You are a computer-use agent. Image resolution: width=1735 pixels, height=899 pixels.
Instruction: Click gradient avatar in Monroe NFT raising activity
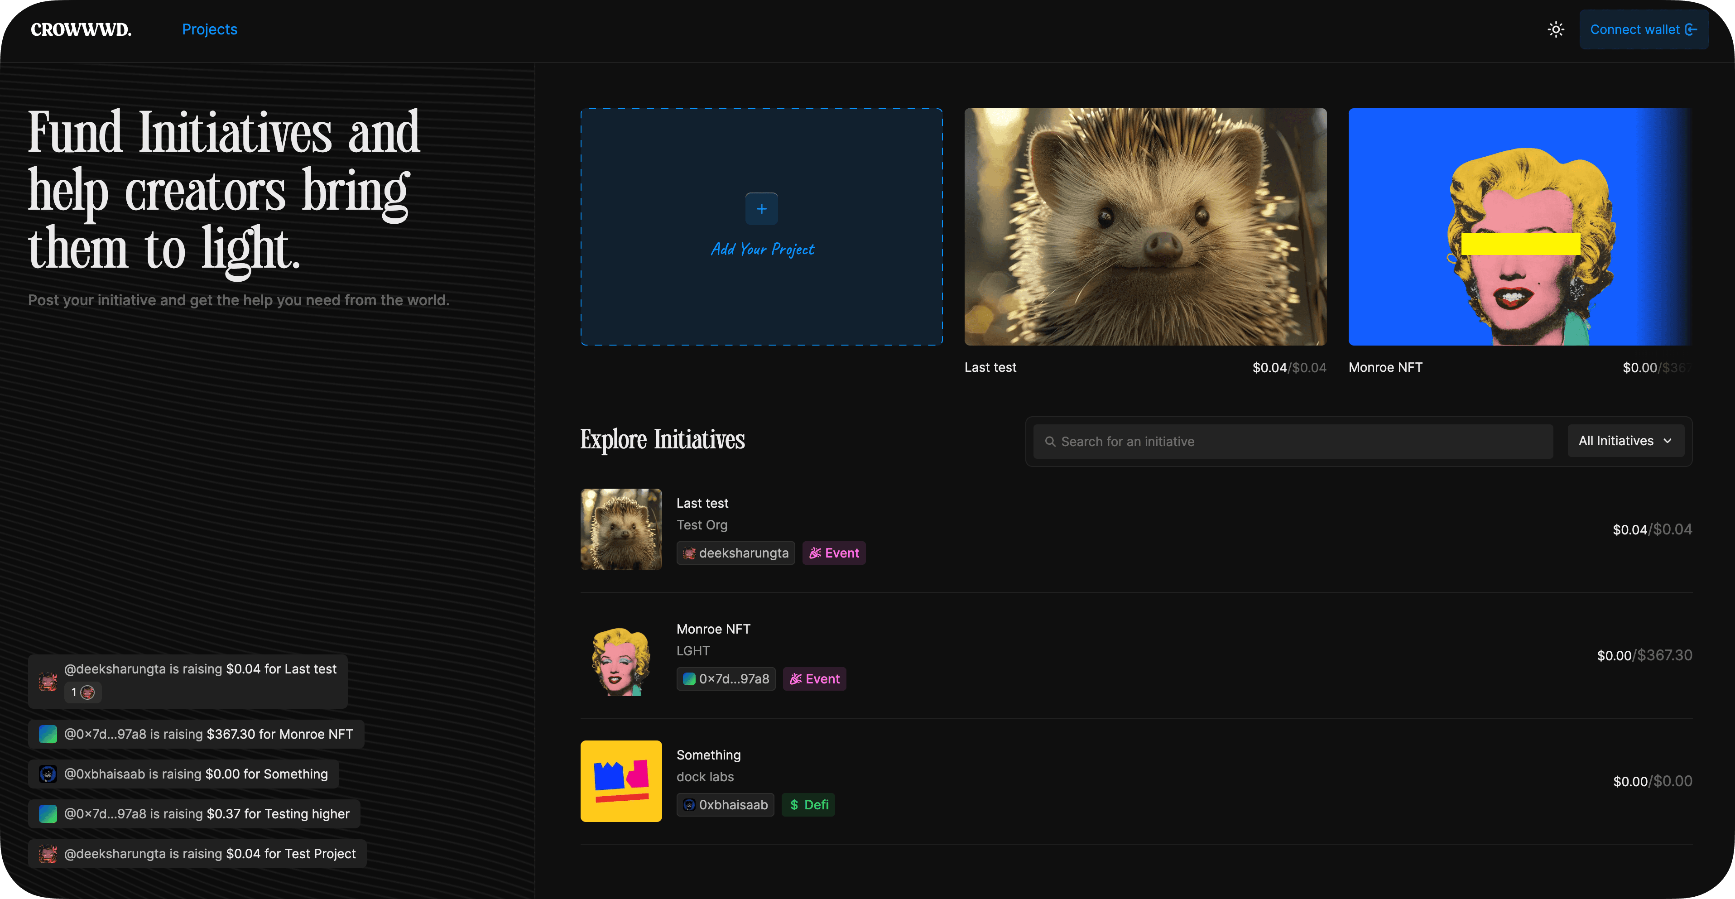pos(48,734)
